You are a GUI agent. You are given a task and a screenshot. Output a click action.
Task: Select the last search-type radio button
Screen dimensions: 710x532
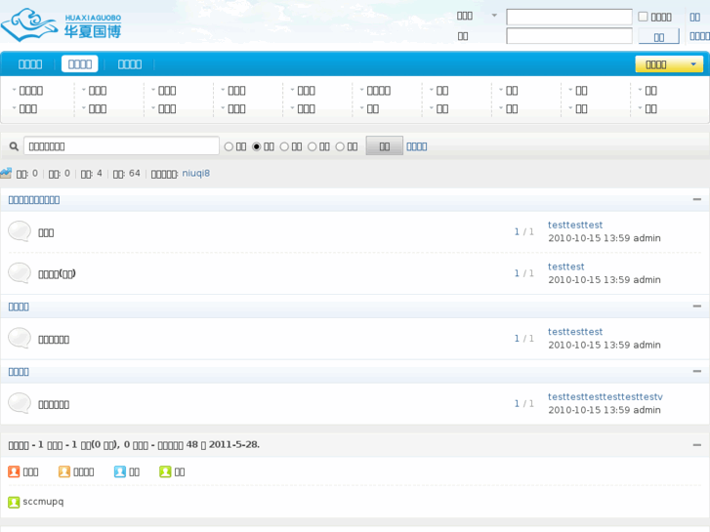(340, 146)
